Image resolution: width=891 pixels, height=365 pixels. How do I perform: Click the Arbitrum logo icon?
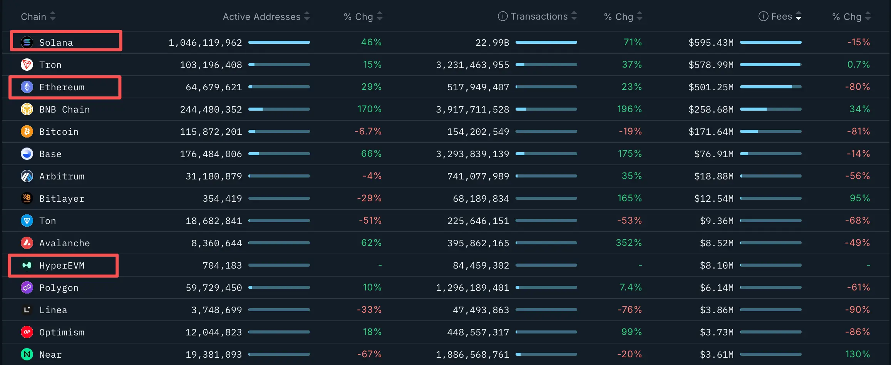click(x=27, y=176)
